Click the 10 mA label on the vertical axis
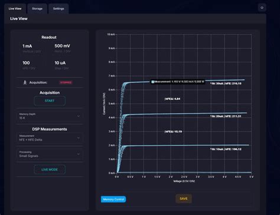This screenshot has height=215, width=280. tap(111, 34)
